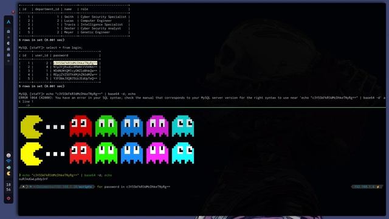Click the password hash for user_id 1

coord(75,71)
